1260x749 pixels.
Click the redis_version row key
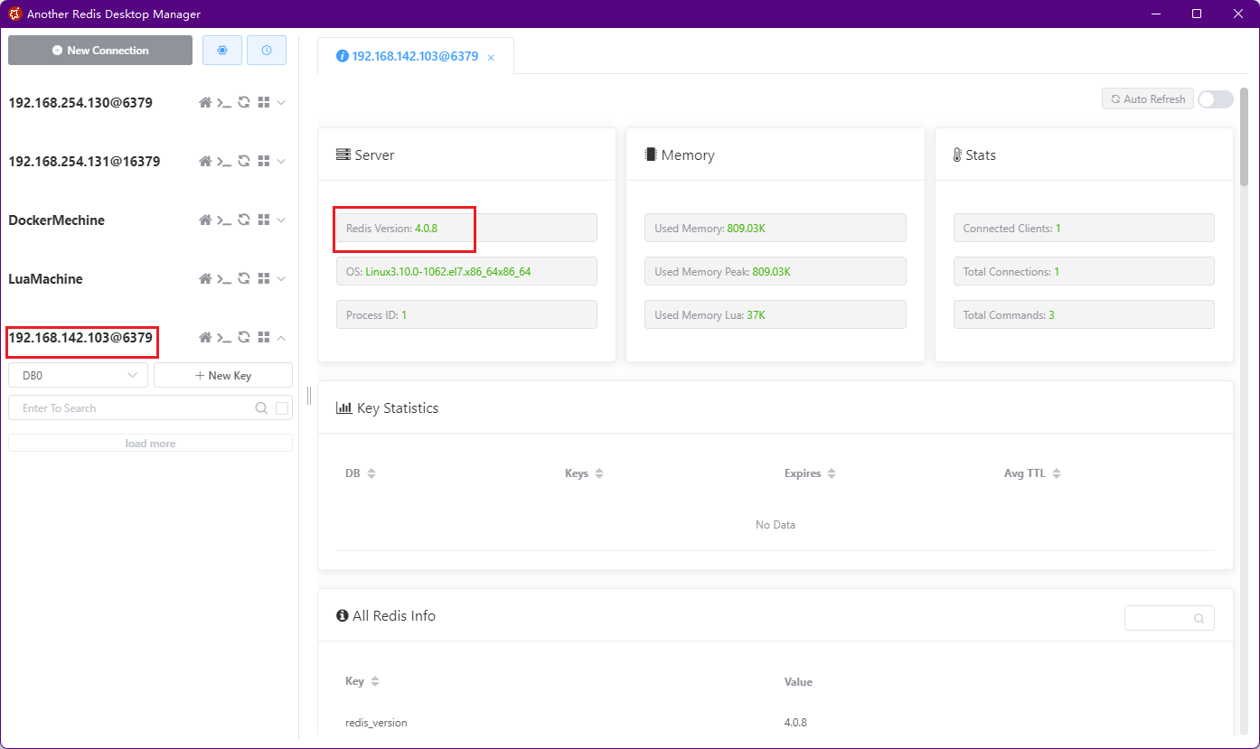376,723
